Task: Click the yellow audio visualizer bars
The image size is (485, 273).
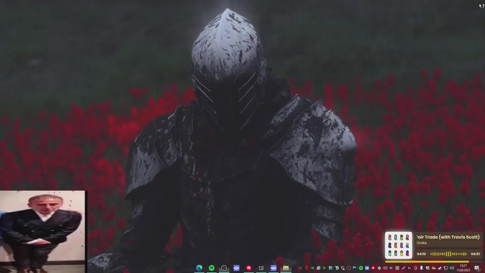Action: pyautogui.click(x=449, y=254)
